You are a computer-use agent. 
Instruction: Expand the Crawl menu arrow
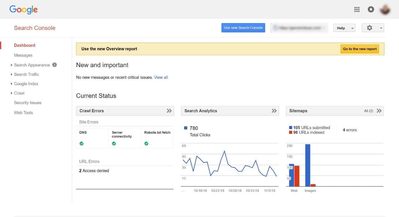tap(12, 93)
